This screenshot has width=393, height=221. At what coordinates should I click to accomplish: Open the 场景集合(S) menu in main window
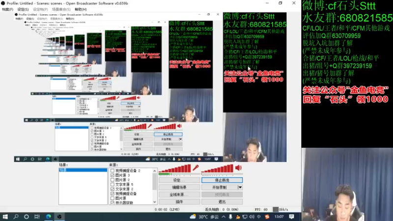point(61,9)
